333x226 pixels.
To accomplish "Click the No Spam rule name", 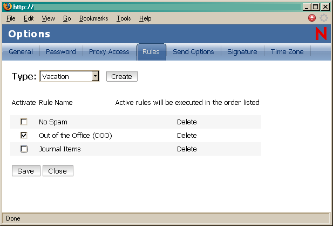I will click(x=53, y=122).
